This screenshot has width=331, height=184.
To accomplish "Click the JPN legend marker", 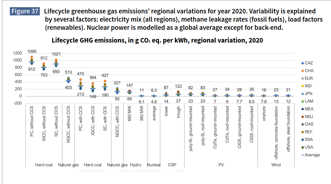I will click(302, 94).
